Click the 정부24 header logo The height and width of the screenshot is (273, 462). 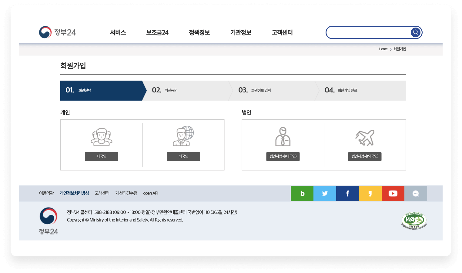pos(58,32)
